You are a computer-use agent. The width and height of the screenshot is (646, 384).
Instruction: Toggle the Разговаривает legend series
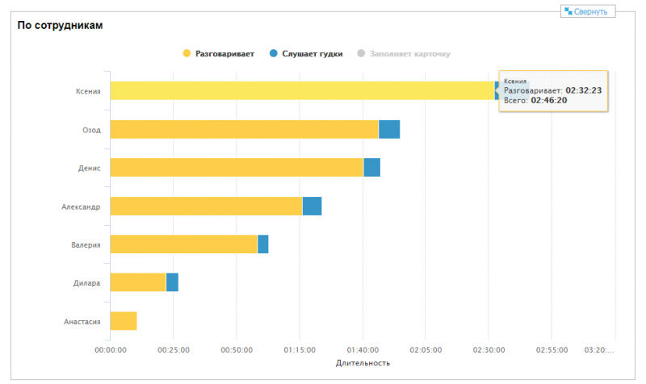tap(224, 54)
